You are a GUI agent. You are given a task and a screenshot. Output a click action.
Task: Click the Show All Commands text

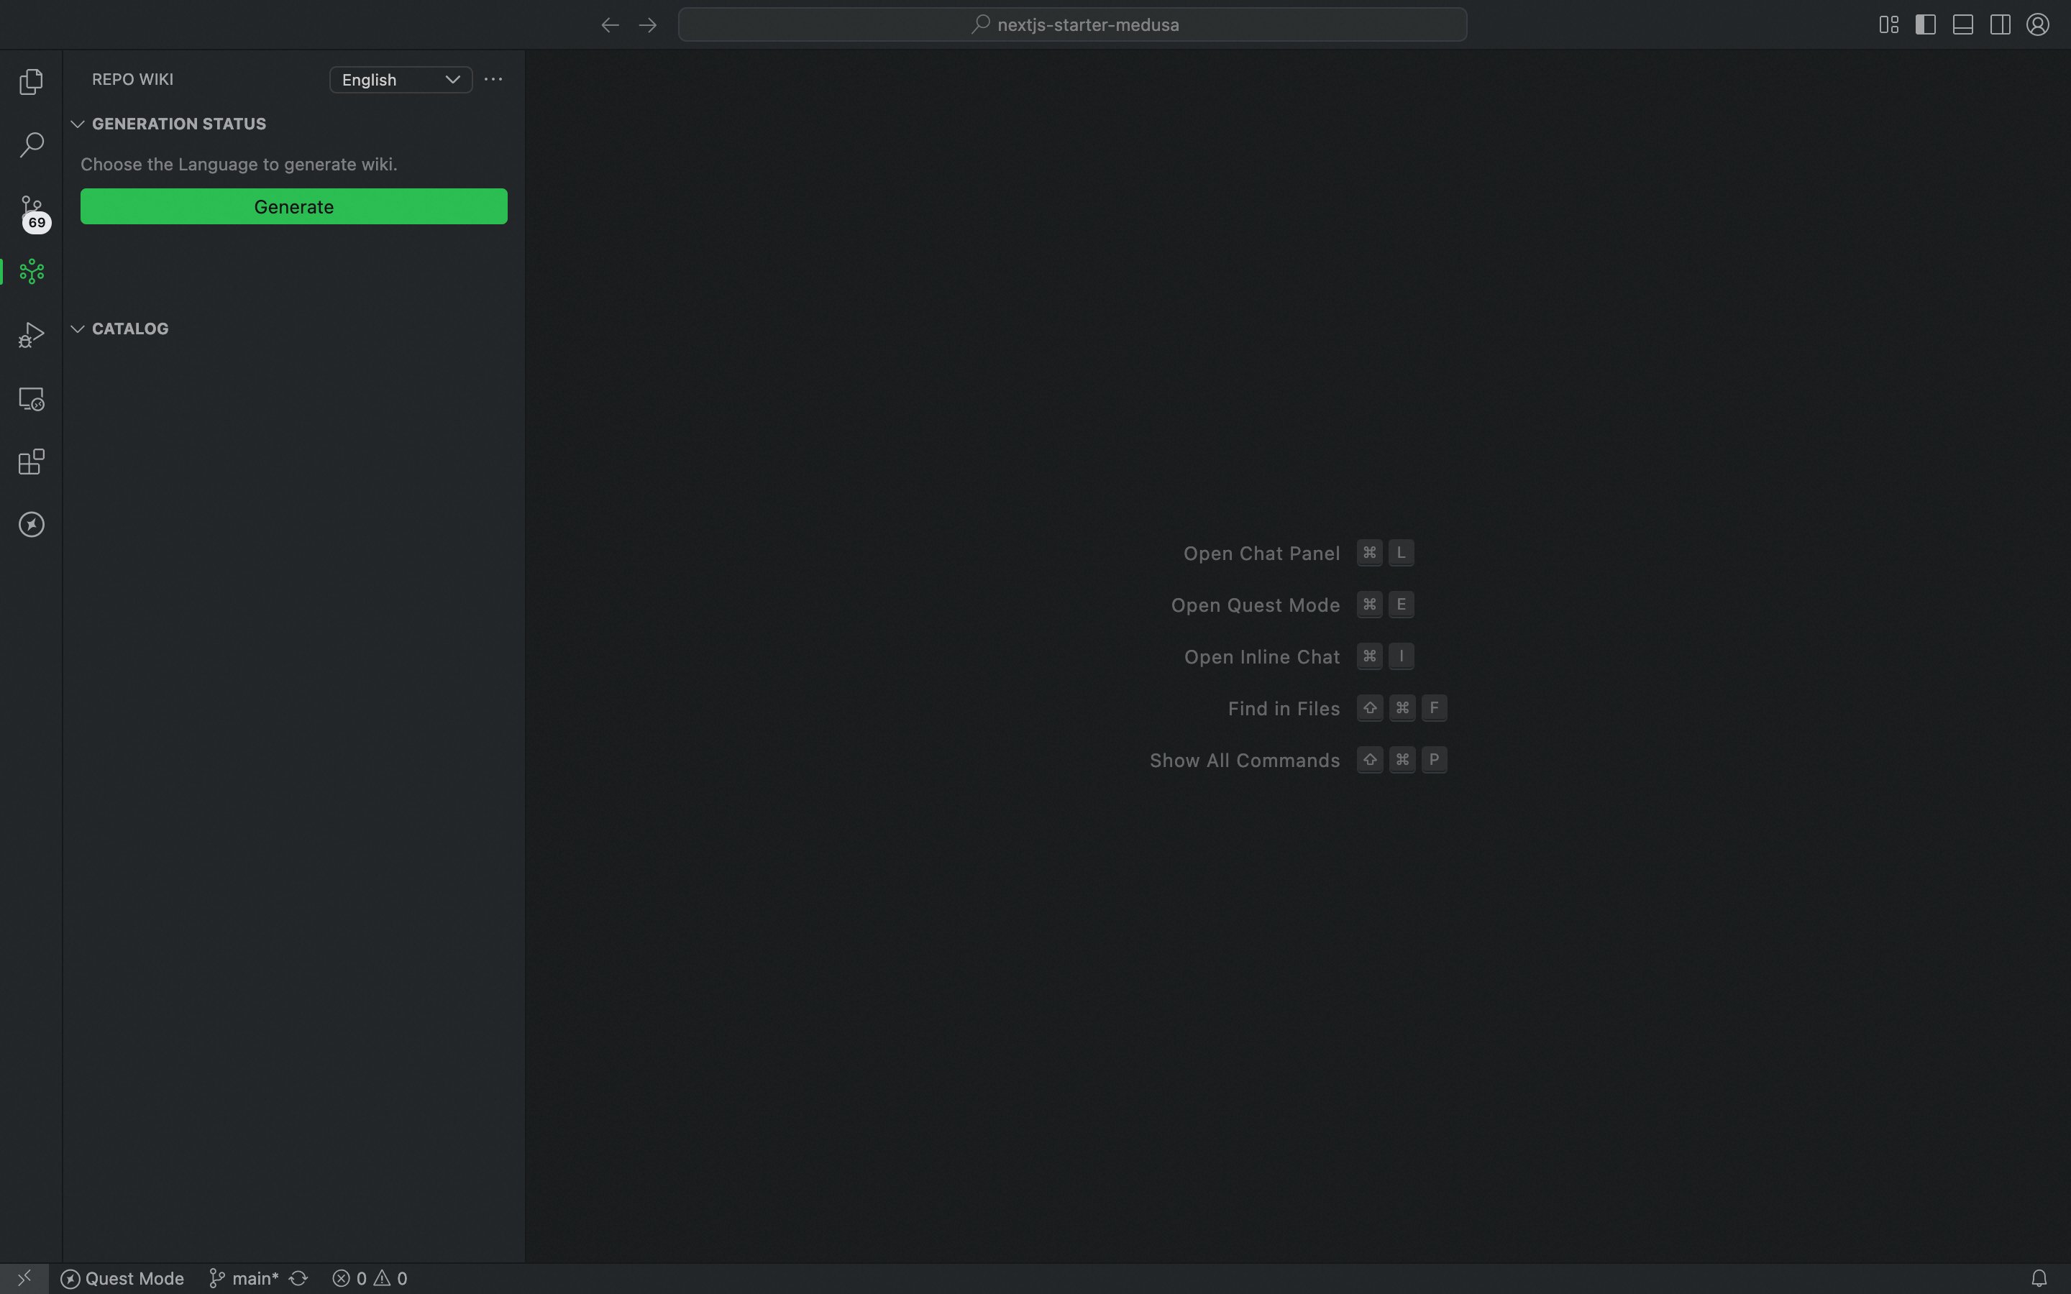[x=1244, y=761]
